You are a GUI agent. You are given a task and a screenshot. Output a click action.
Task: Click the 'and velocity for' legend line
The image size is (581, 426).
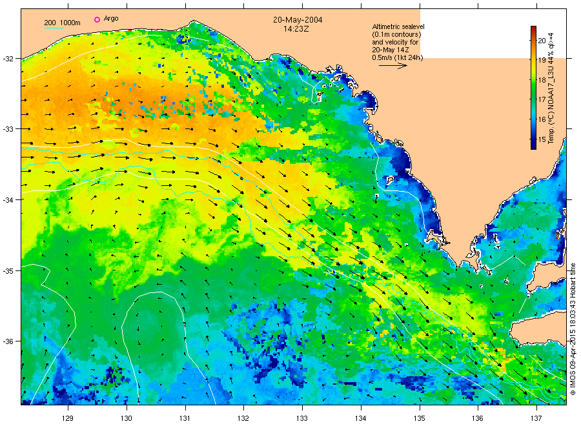[x=395, y=42]
